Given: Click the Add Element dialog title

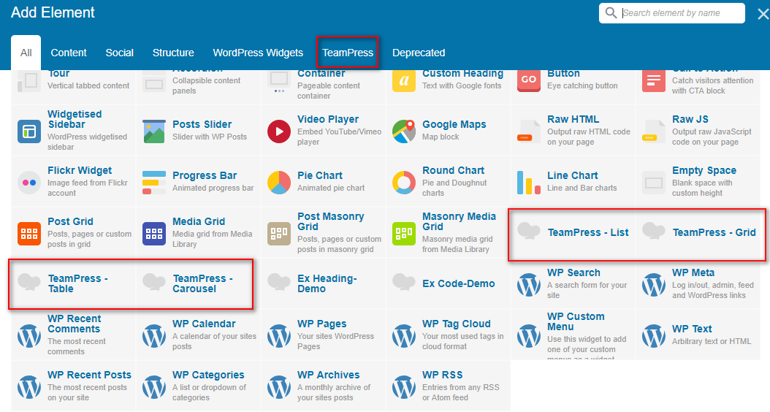Looking at the screenshot, I should (x=53, y=12).
